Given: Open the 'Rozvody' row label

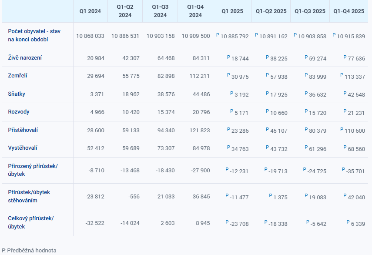Looking at the screenshot, I should [19, 112].
